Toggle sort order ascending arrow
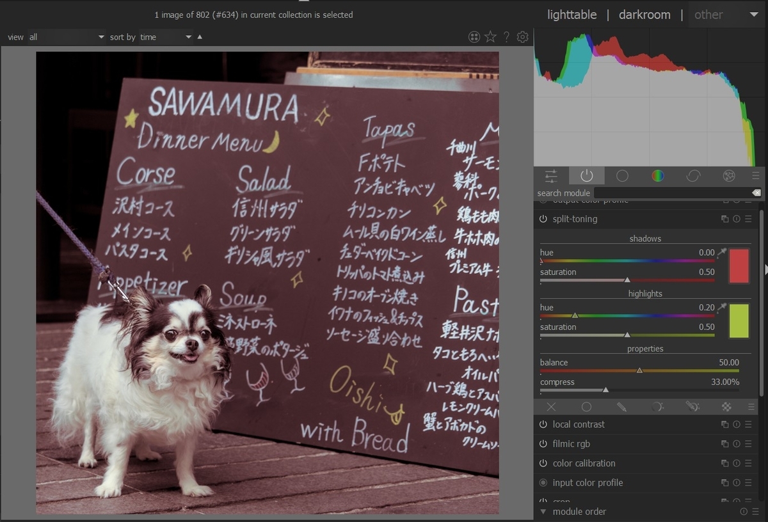Screen dimensions: 768x522 tap(200, 37)
